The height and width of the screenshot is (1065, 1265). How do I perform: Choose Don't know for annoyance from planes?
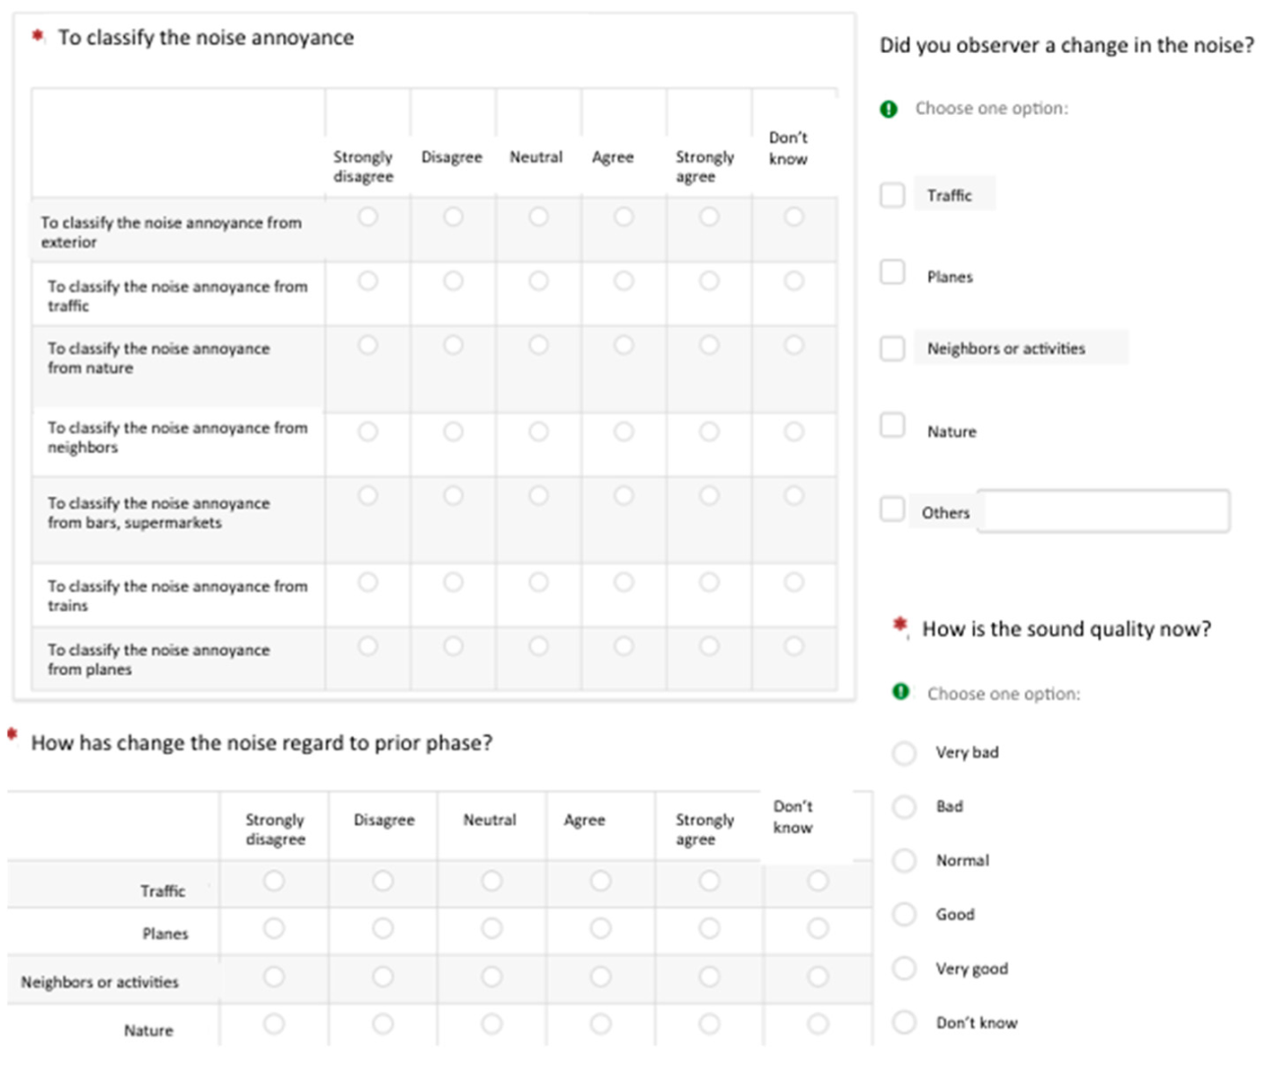pyautogui.click(x=794, y=646)
